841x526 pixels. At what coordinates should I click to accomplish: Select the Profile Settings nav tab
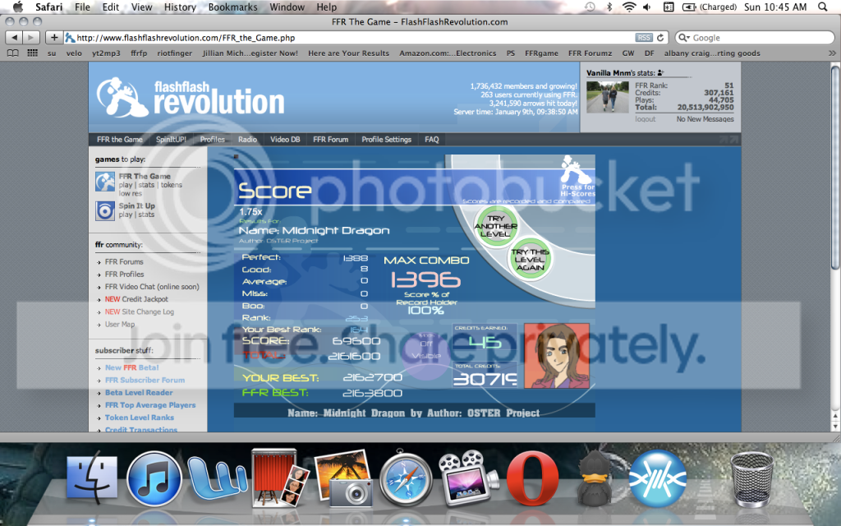click(386, 140)
